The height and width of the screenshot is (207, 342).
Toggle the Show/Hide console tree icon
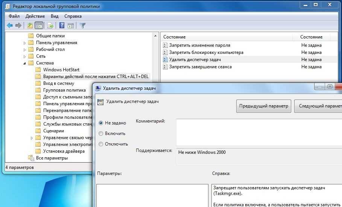coord(39,26)
